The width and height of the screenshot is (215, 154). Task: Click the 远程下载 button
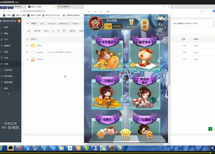[37, 31]
